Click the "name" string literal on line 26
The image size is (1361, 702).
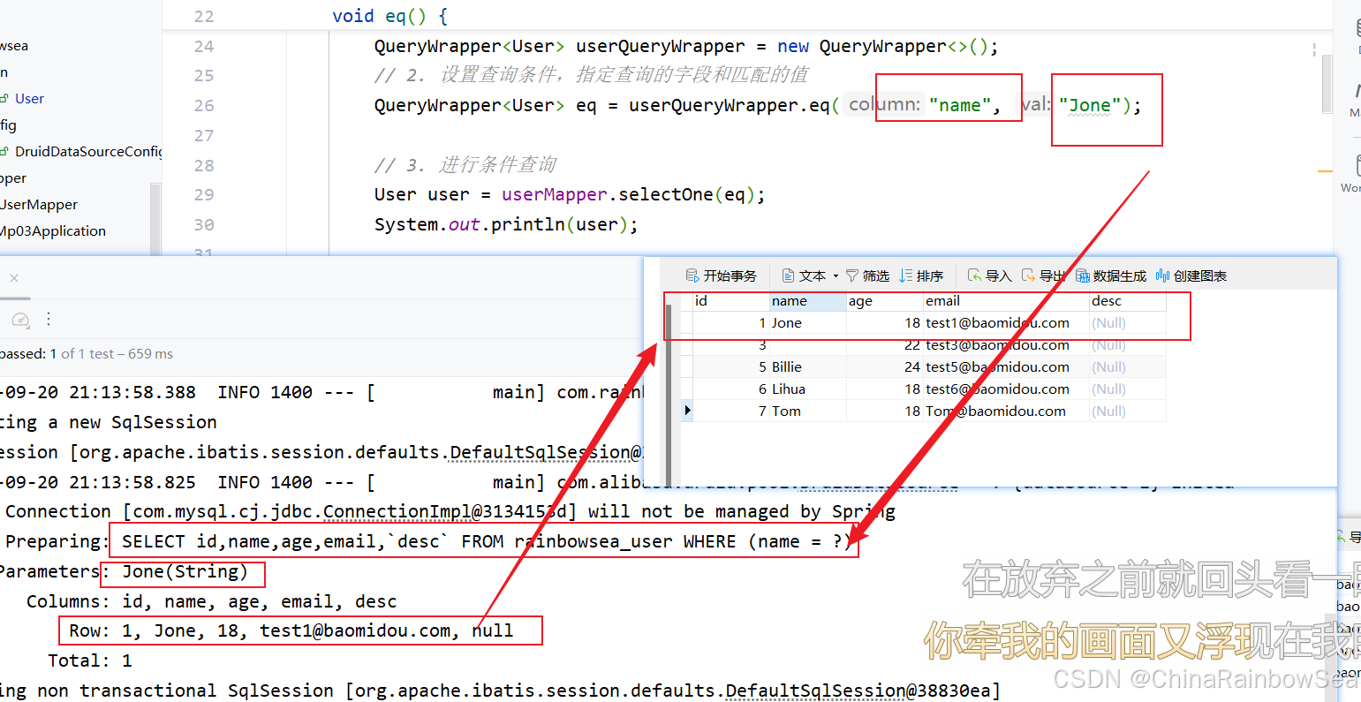click(x=959, y=106)
